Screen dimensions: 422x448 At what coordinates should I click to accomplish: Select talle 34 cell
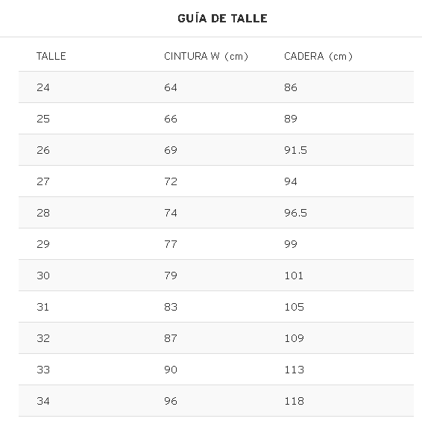[43, 402]
